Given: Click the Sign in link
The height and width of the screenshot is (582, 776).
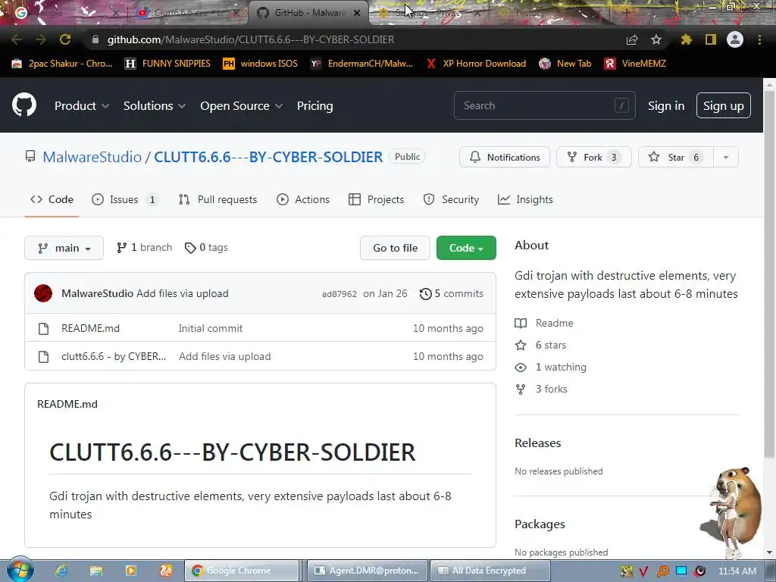Looking at the screenshot, I should (666, 106).
